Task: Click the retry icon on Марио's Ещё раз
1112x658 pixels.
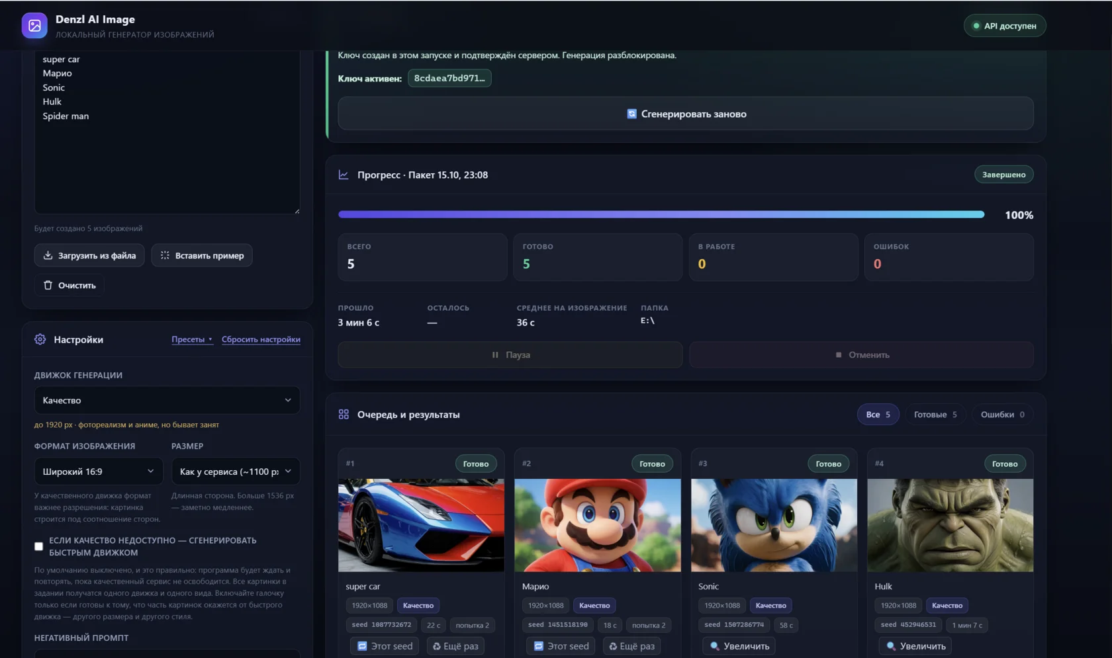Action: click(613, 646)
